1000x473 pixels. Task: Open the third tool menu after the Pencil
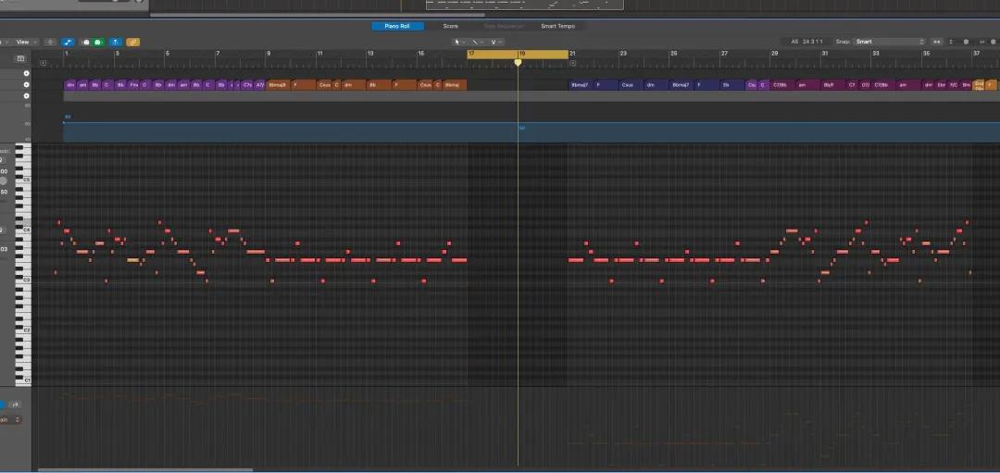[495, 42]
